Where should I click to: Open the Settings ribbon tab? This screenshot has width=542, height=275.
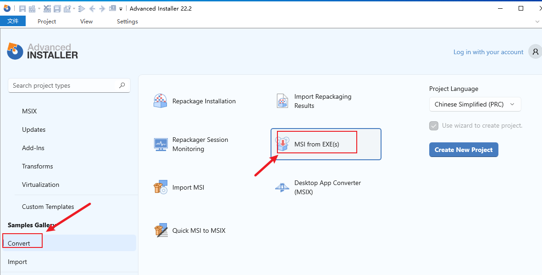pyautogui.click(x=127, y=22)
